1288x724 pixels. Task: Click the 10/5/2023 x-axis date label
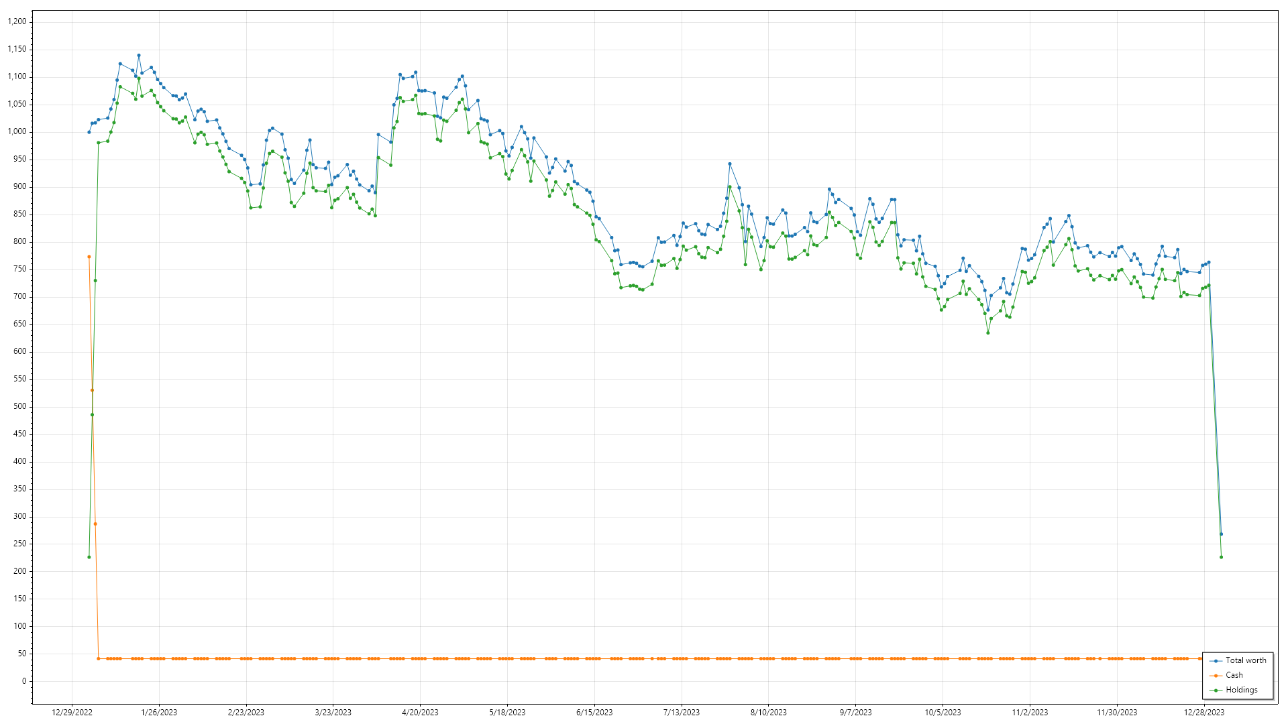943,713
